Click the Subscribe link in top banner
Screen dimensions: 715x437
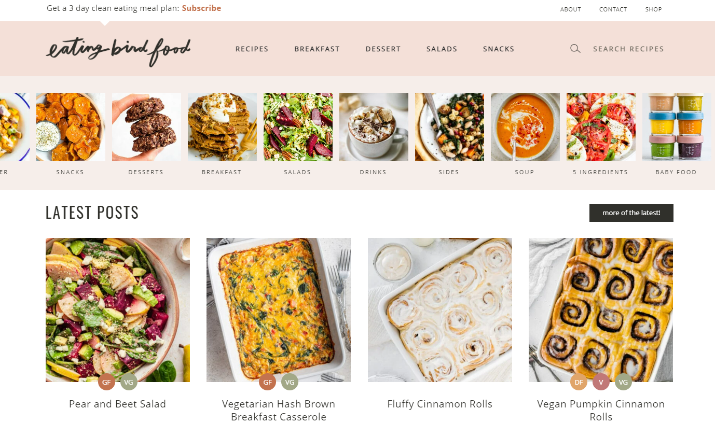pos(201,8)
